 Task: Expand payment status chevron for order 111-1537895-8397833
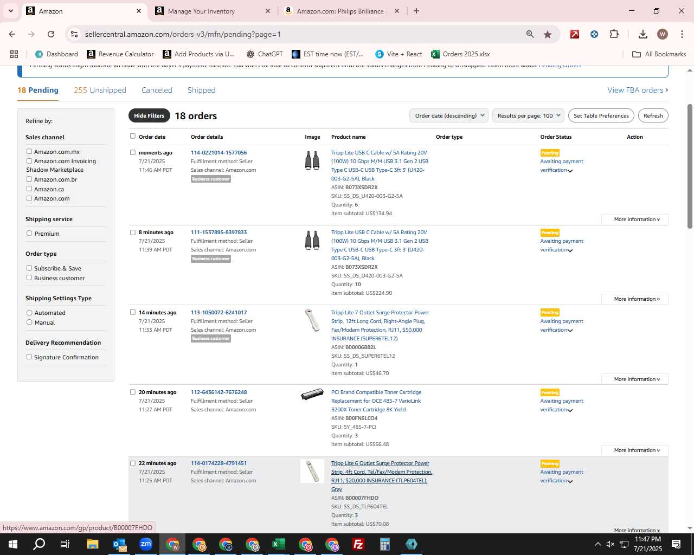(570, 250)
